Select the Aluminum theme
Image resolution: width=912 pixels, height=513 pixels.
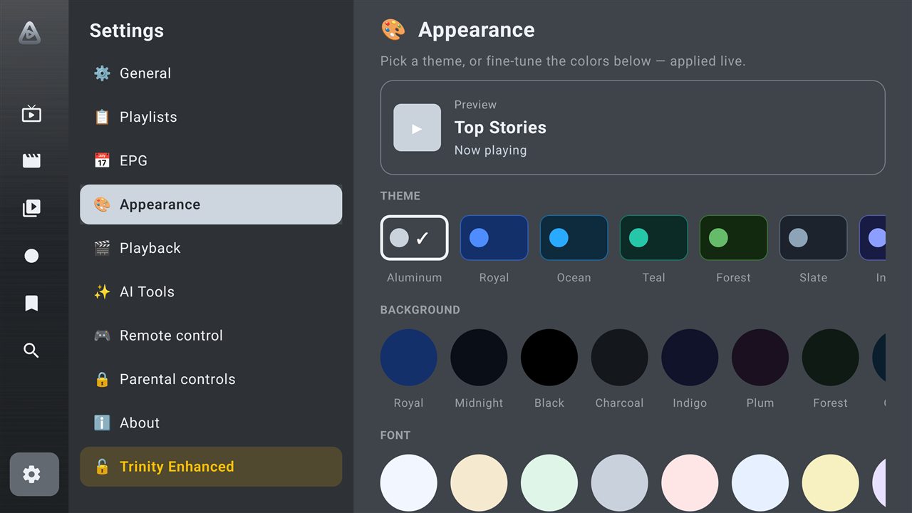tap(414, 238)
